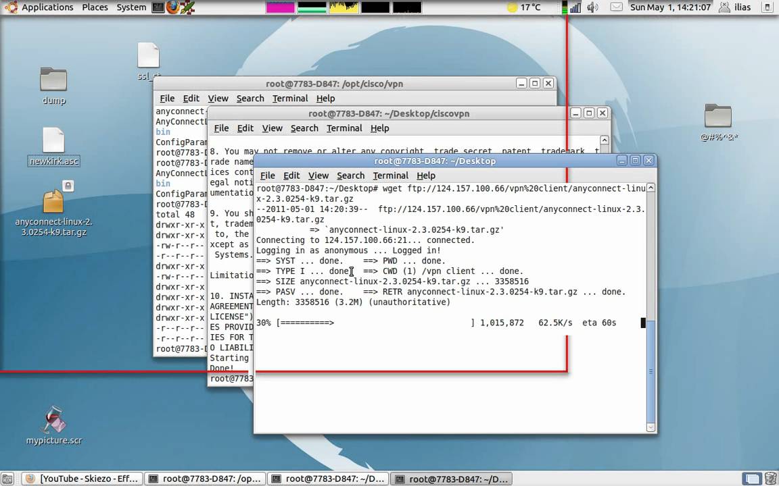The width and height of the screenshot is (779, 486).
Task: Open Terminal menu in ciscovpn terminal
Action: [344, 128]
